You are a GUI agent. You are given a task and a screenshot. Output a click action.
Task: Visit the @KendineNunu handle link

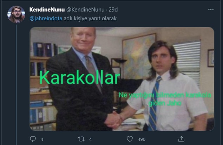85,10
